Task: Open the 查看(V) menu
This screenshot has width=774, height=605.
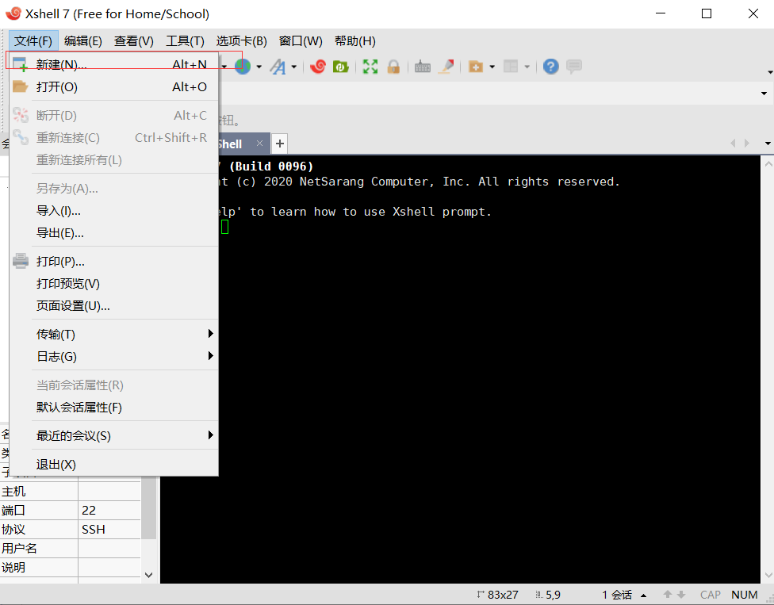Action: (134, 41)
